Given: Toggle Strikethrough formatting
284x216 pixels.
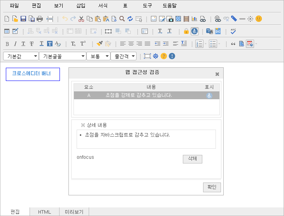Looking at the screenshot, I should click(x=32, y=44).
